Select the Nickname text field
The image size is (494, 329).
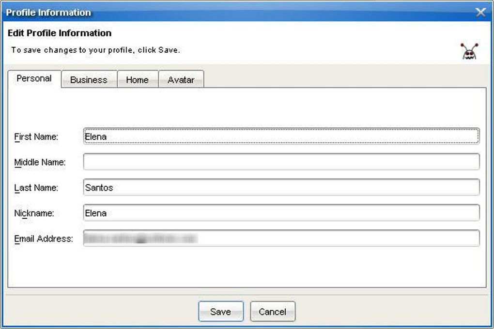pos(281,213)
